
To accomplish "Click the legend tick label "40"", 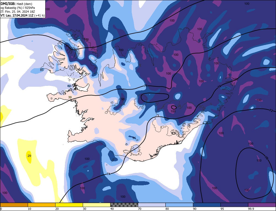I will [112, 209].
